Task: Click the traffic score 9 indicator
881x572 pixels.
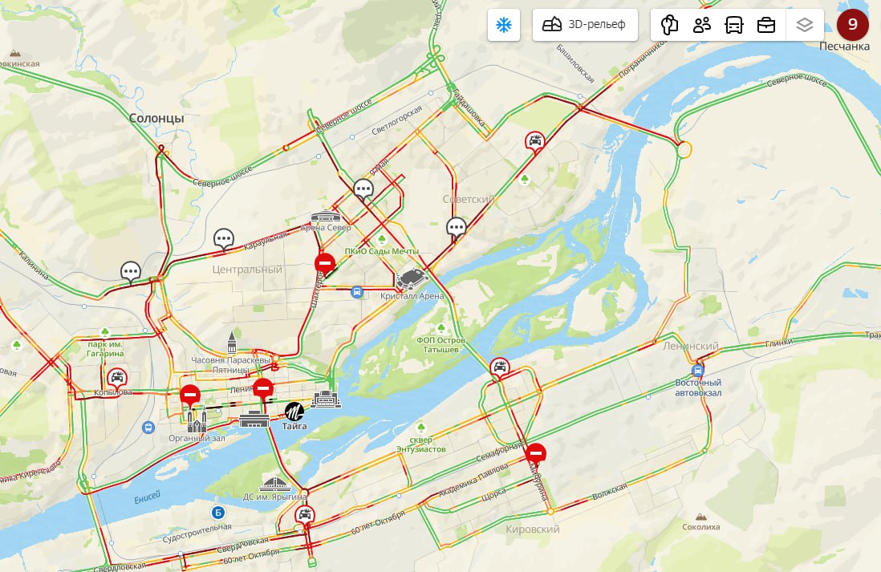Action: click(x=852, y=24)
